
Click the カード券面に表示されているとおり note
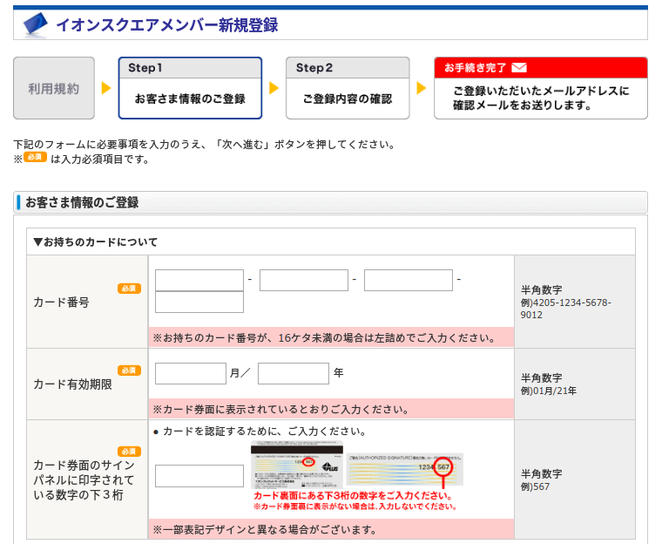click(x=280, y=409)
